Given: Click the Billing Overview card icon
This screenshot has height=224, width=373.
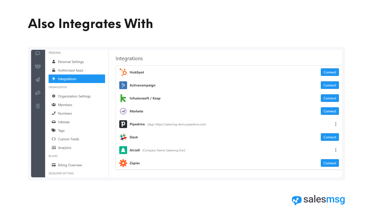Looking at the screenshot, I should (x=53, y=165).
